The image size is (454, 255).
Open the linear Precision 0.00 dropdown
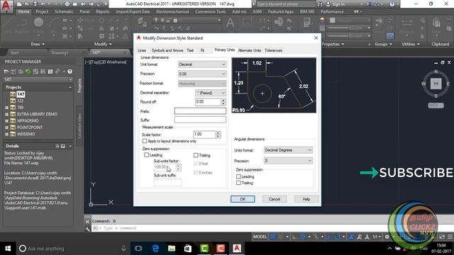coord(202,74)
